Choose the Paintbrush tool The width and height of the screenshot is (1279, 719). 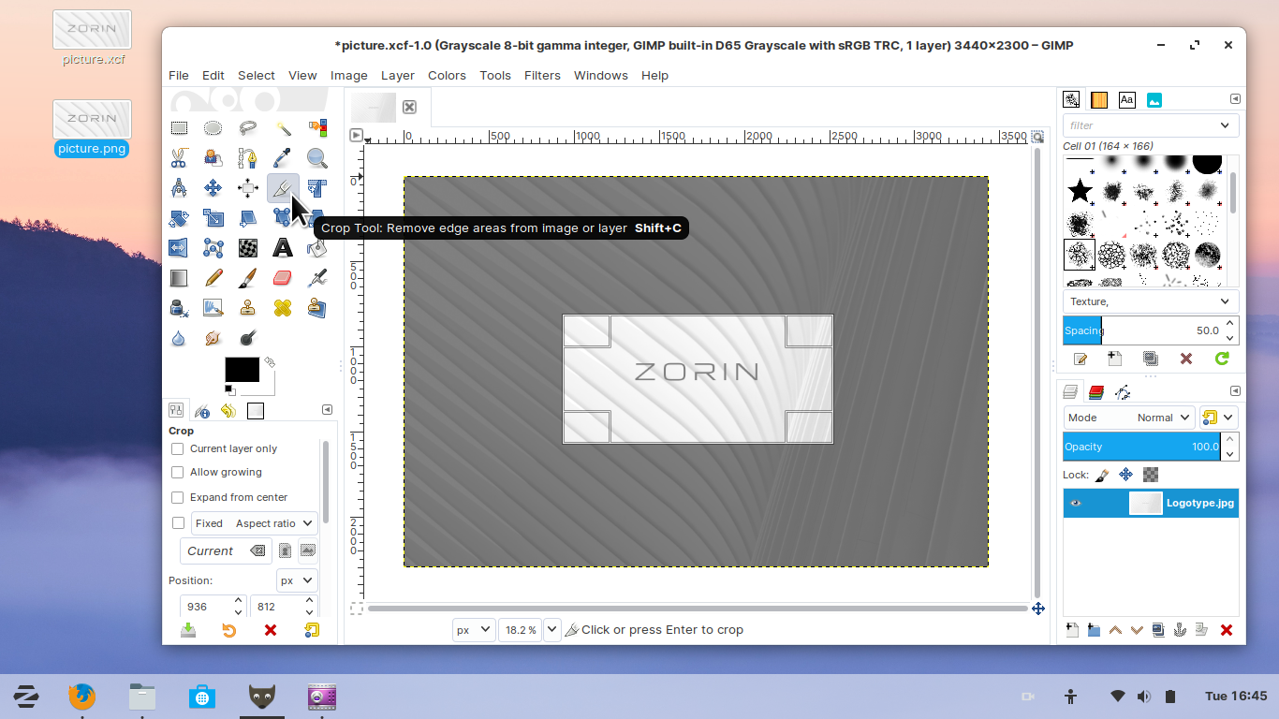[x=248, y=278]
